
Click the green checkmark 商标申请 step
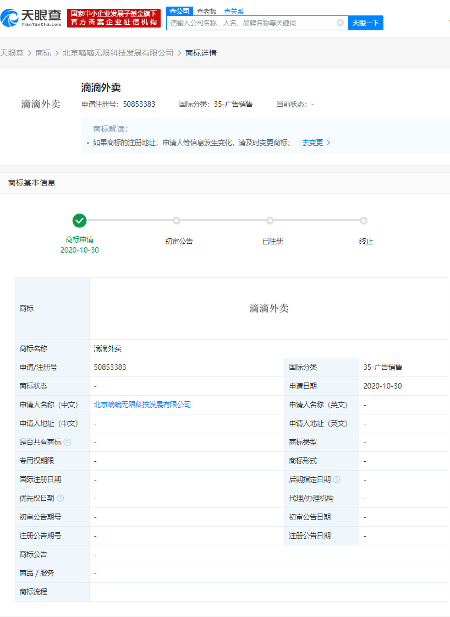pyautogui.click(x=80, y=221)
